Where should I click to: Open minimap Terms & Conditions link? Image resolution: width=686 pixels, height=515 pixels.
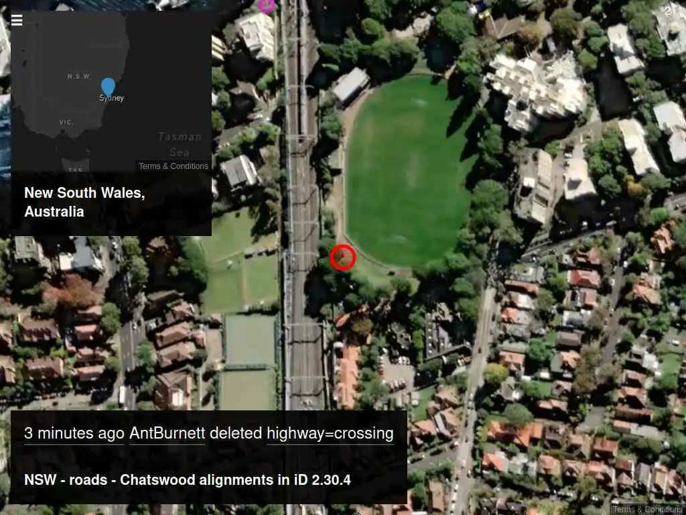point(174,166)
